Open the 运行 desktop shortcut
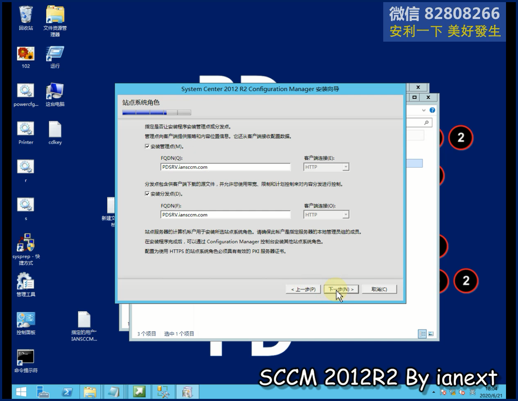This screenshot has height=401, width=518. click(55, 57)
